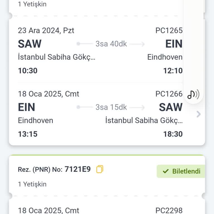Tap 1 Yetişkin under the PNR number

32,184
